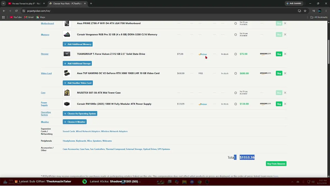Buy the Corsair RM1000e power supply

pos(279,104)
